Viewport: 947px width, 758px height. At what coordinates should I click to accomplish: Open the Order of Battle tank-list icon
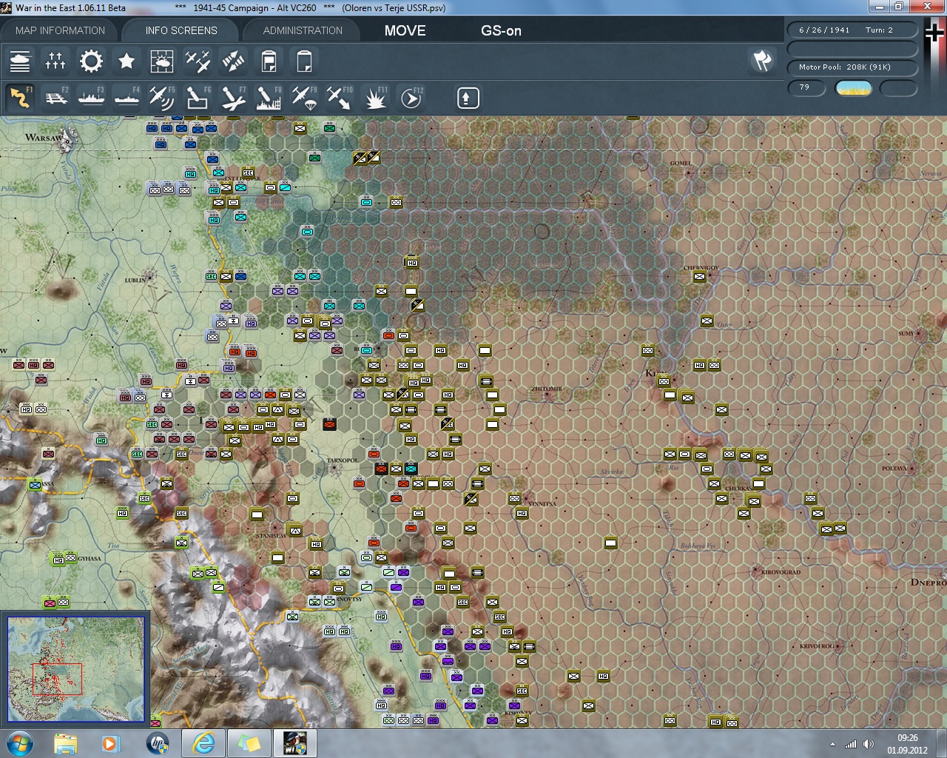coord(20,61)
